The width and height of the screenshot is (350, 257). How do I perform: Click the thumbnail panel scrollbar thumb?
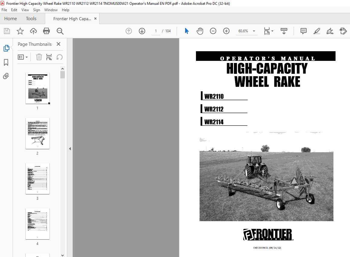click(62, 75)
